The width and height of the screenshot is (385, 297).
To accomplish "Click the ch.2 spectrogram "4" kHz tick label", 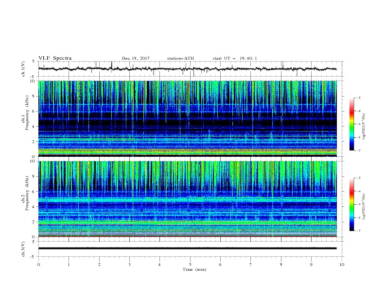I will click(x=34, y=207).
